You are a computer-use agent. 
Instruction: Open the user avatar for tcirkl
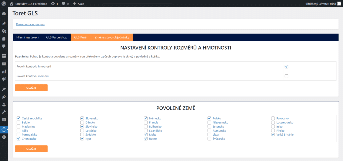tap(339, 4)
